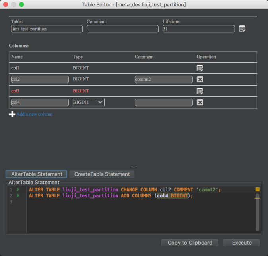Focus the table Comment input field
The width and height of the screenshot is (268, 256).
(122, 29)
